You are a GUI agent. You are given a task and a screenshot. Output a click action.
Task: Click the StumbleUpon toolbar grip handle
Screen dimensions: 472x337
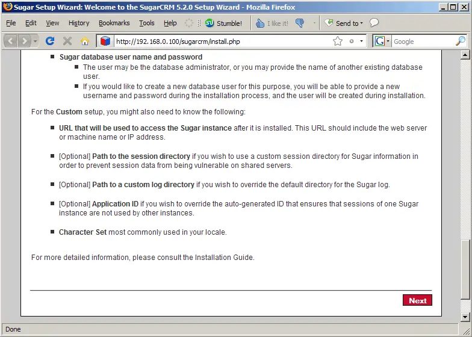coord(199,23)
